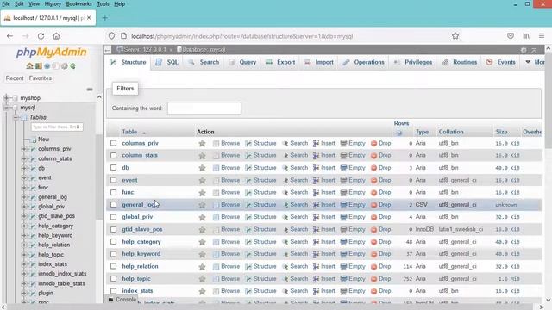Screen dimensions: 552x310
Task: Check the global_priv table checkbox
Action: coord(113,217)
